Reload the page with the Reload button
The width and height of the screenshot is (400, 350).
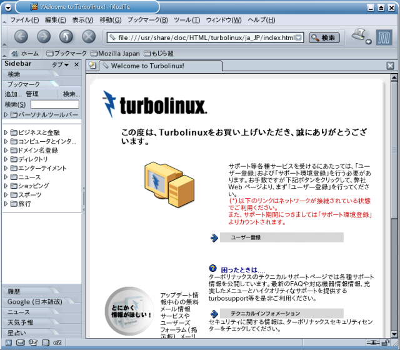tap(66, 37)
